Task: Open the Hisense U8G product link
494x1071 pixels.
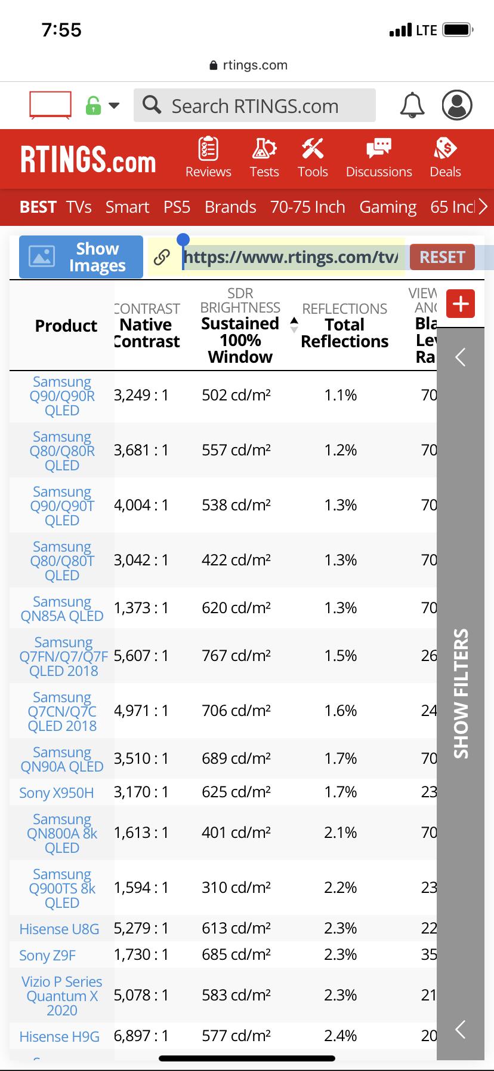Action: point(59,929)
